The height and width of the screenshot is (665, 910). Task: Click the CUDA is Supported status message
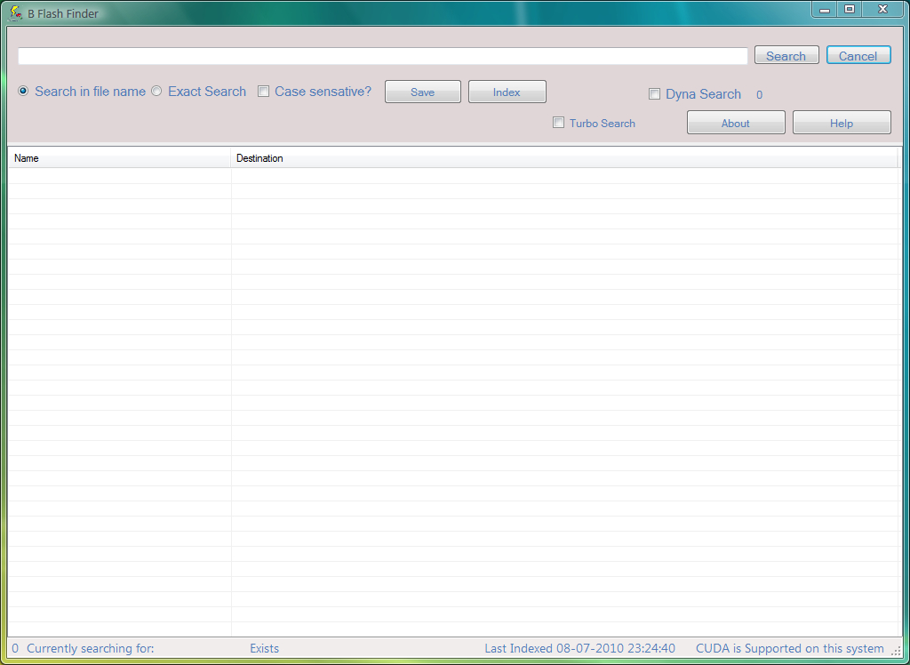(x=790, y=648)
